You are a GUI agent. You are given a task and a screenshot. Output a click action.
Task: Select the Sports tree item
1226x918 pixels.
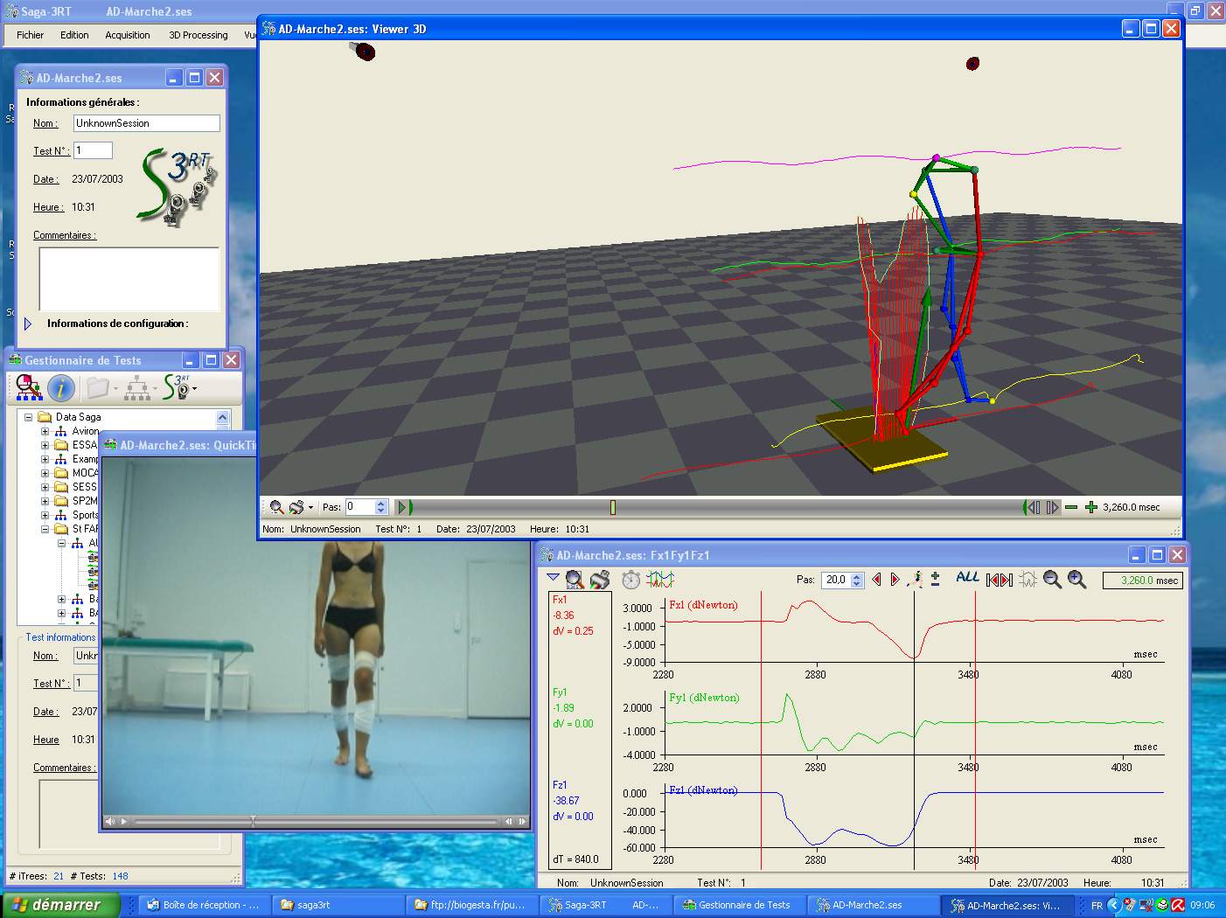pyautogui.click(x=85, y=515)
